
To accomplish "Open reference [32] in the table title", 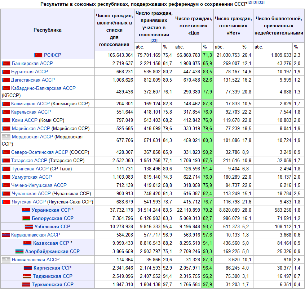I will 261,3.
